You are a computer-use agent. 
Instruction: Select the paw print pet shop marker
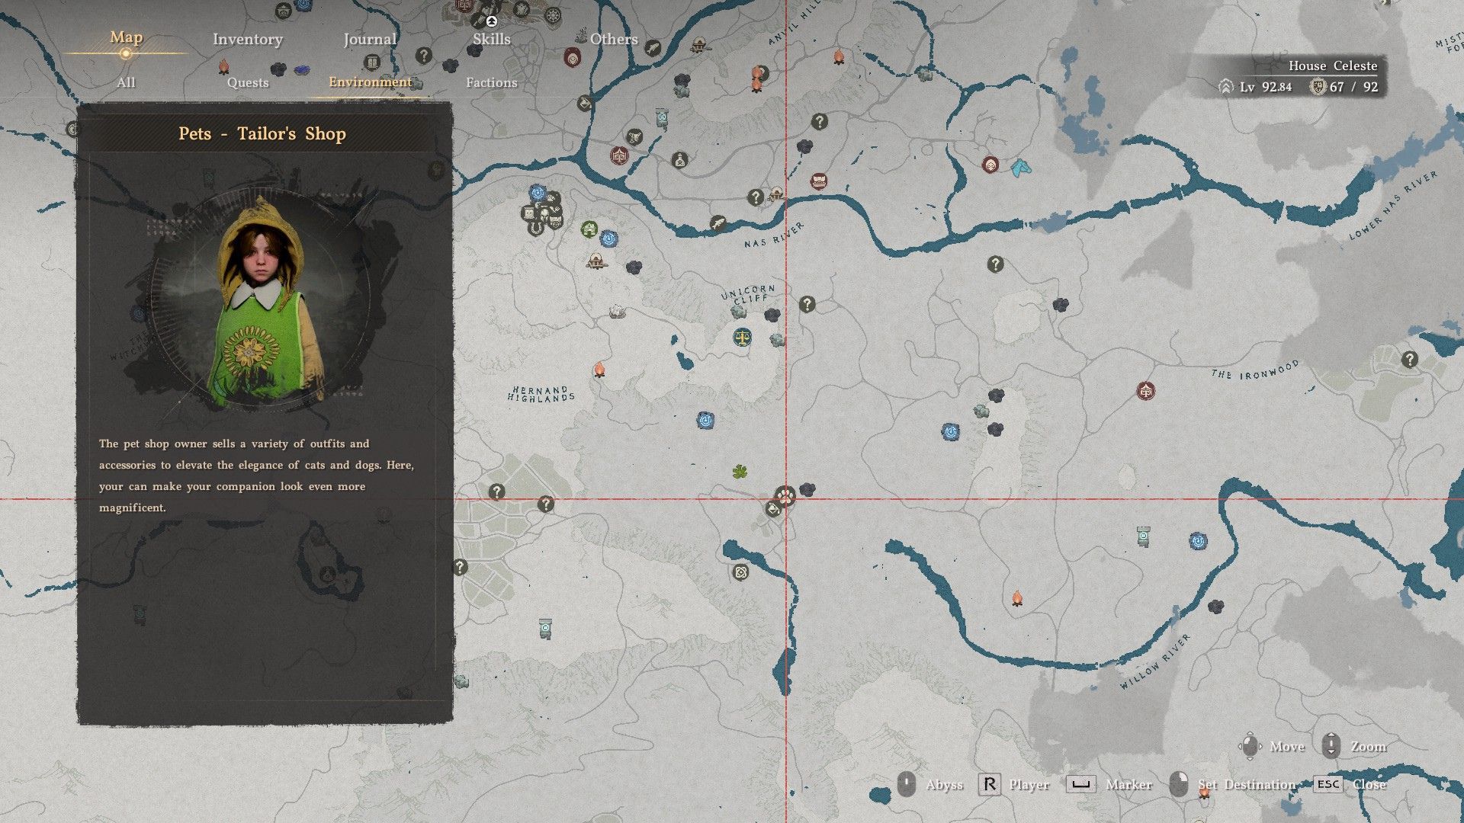(x=785, y=496)
